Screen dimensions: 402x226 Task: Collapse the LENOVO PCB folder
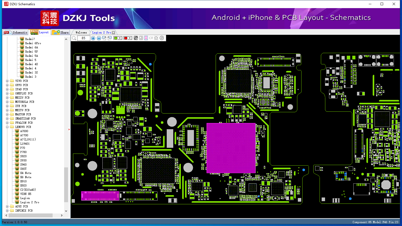pos(7,127)
